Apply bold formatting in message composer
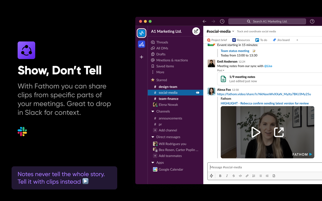 click(220, 176)
